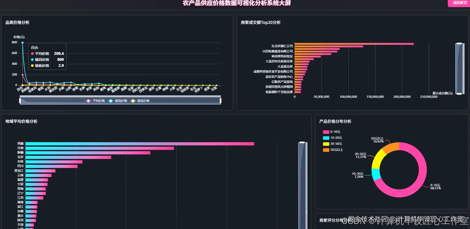Click the tooltip value 200.4 for 平均价格

click(59, 53)
